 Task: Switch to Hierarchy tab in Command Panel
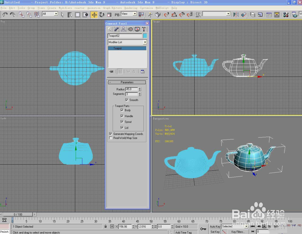pyautogui.click(x=123, y=29)
